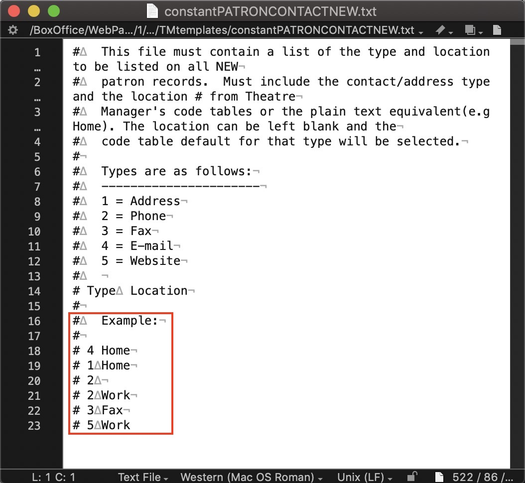This screenshot has height=483, width=525.
Task: Click the marker pencil icon in toolbar
Action: tap(444, 30)
